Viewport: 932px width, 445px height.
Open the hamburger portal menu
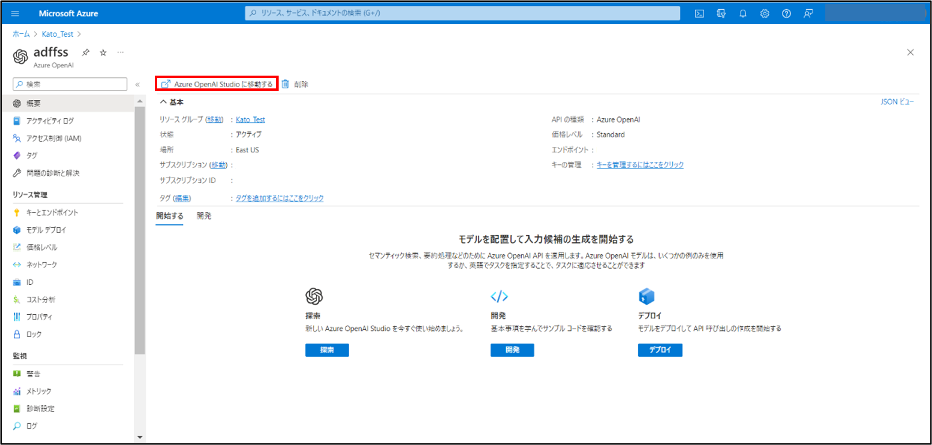(15, 13)
